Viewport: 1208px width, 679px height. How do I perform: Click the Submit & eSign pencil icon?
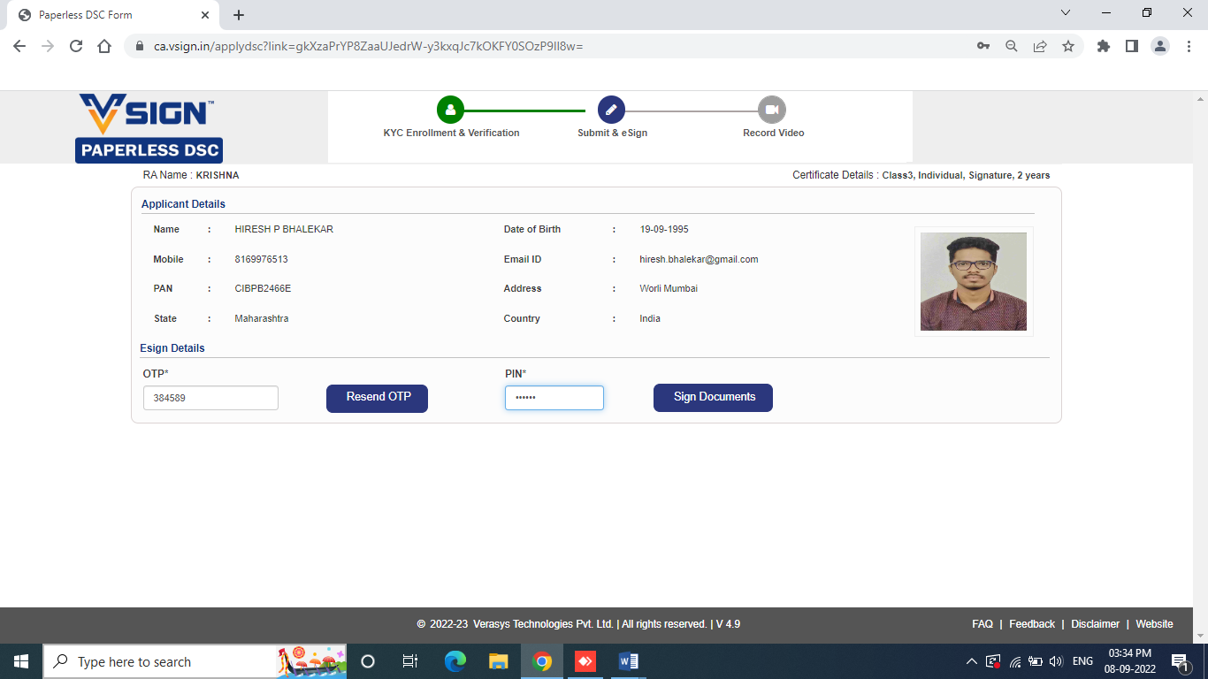(x=611, y=110)
